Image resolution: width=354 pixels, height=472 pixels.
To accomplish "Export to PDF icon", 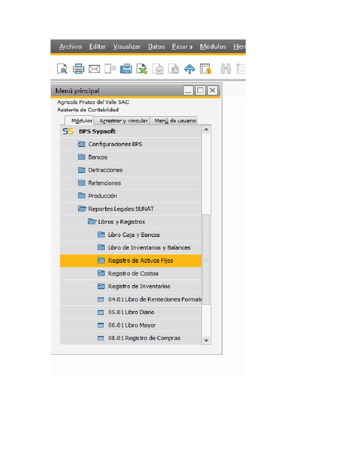I will tap(173, 69).
